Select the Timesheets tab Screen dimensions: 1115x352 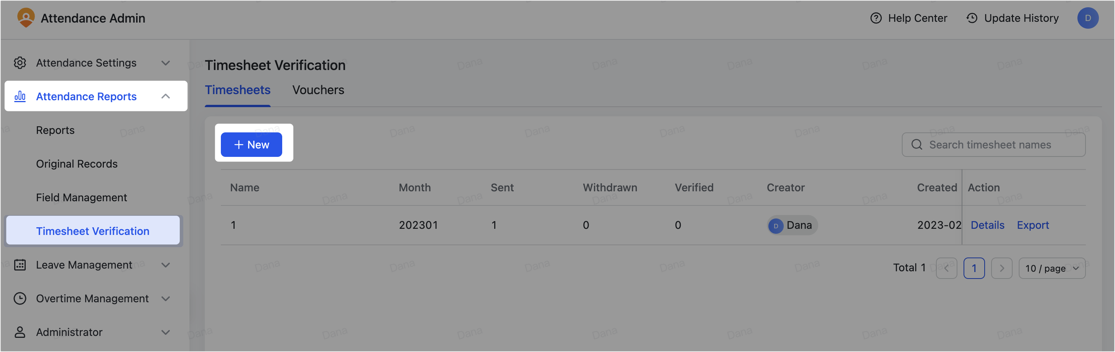click(238, 90)
